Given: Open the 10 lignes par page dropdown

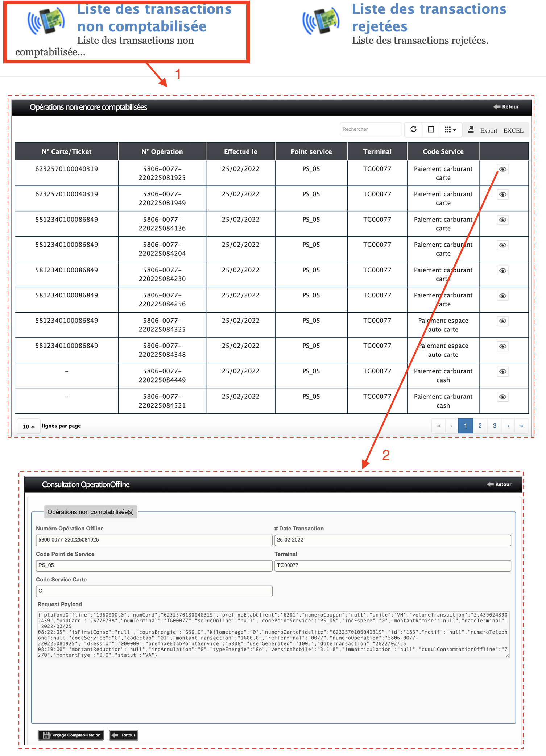Looking at the screenshot, I should click(28, 426).
